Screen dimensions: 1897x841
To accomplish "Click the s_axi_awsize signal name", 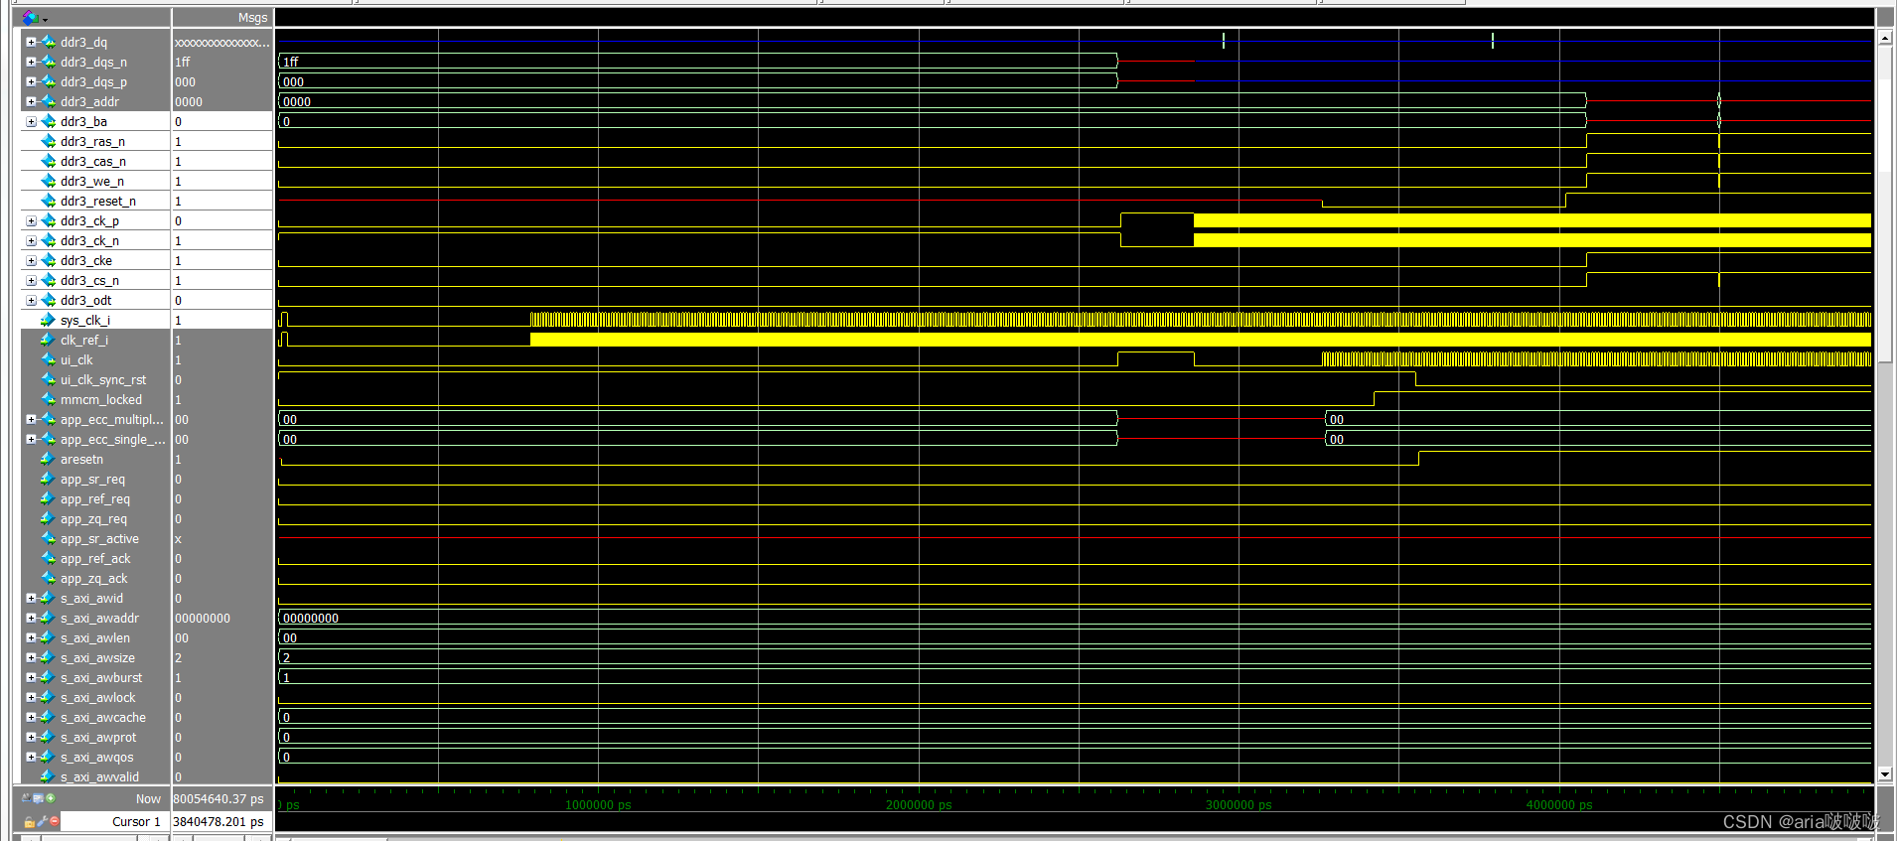I will click(x=97, y=657).
